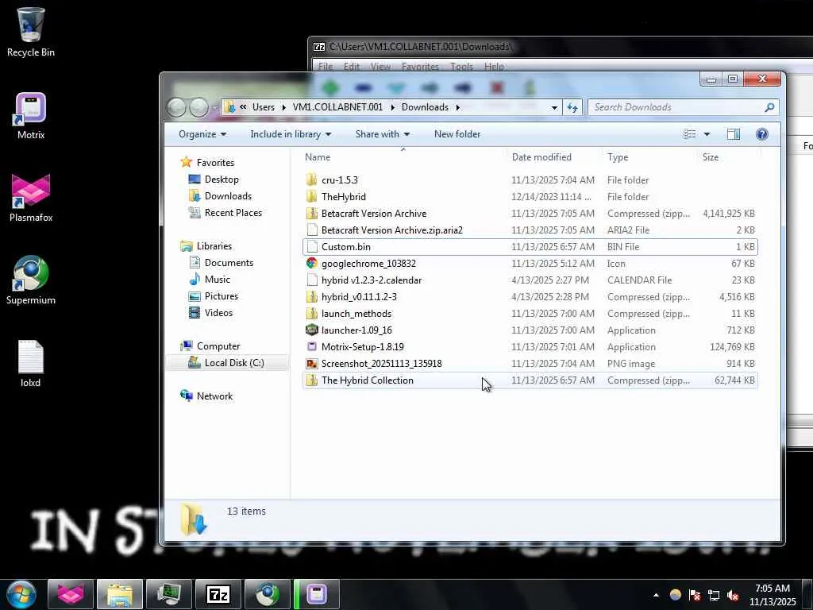Open Recent Places in navigation pane
This screenshot has height=610, width=813.
click(x=233, y=213)
